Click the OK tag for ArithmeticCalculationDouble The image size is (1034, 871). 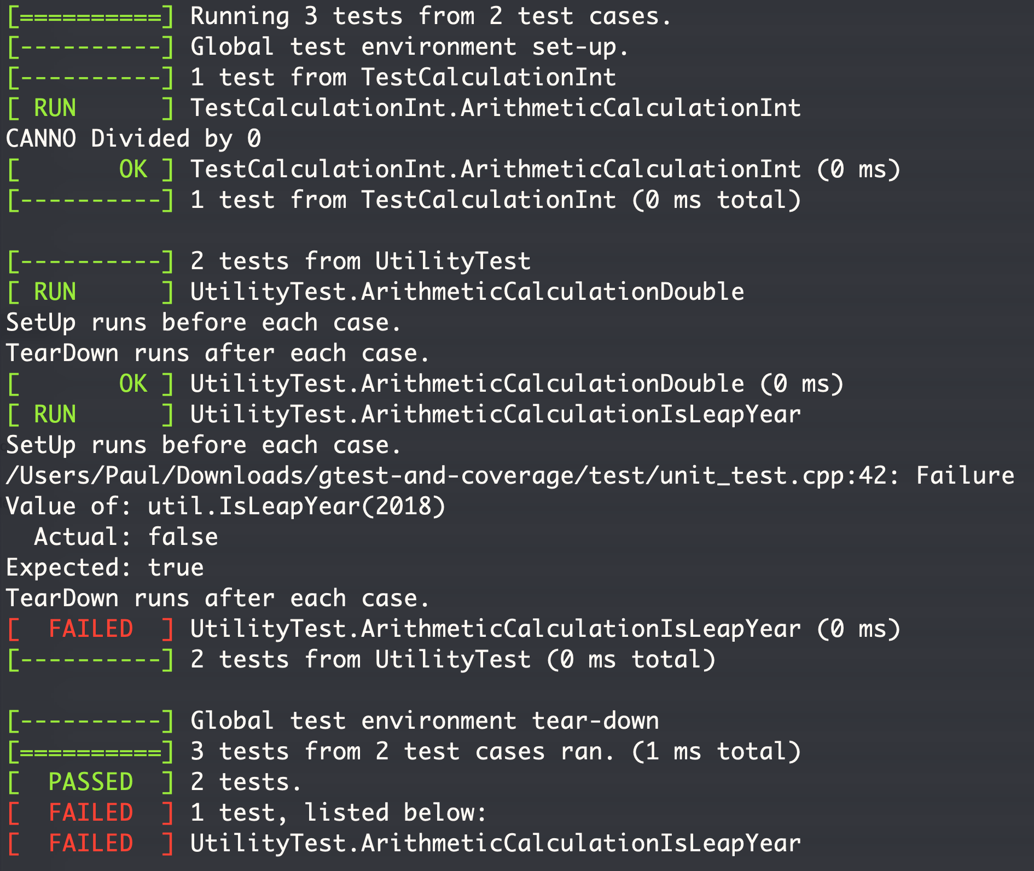(91, 384)
